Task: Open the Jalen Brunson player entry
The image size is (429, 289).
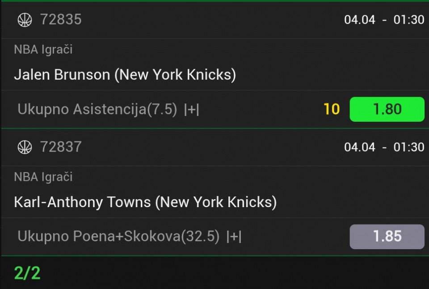Action: [x=125, y=75]
